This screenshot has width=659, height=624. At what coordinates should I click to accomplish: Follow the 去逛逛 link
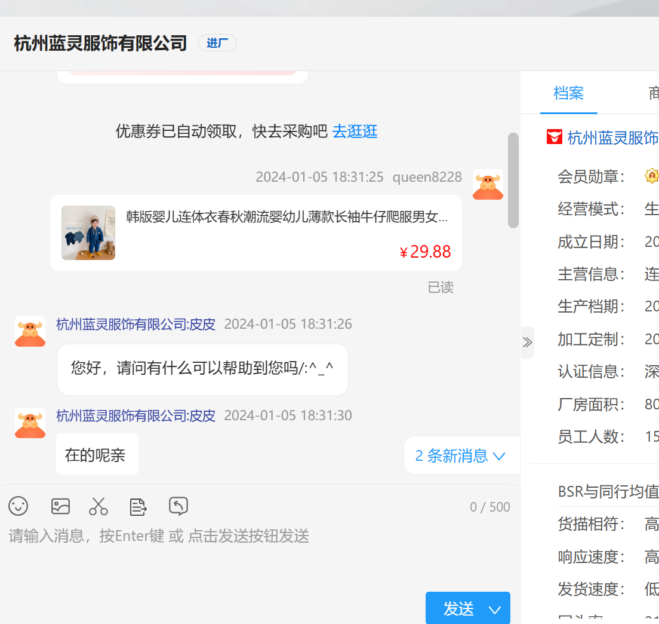coord(355,131)
